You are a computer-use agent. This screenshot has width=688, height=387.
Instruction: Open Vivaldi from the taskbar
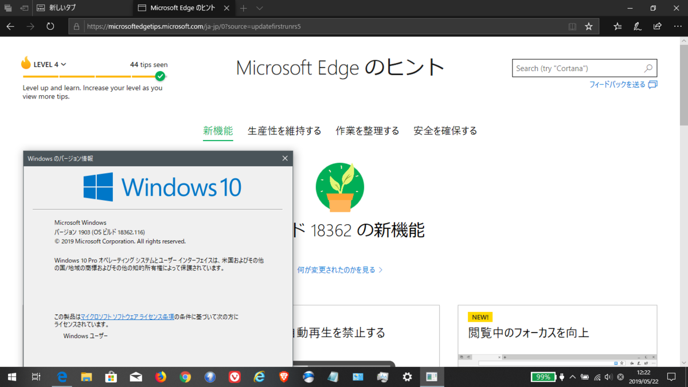tap(234, 377)
